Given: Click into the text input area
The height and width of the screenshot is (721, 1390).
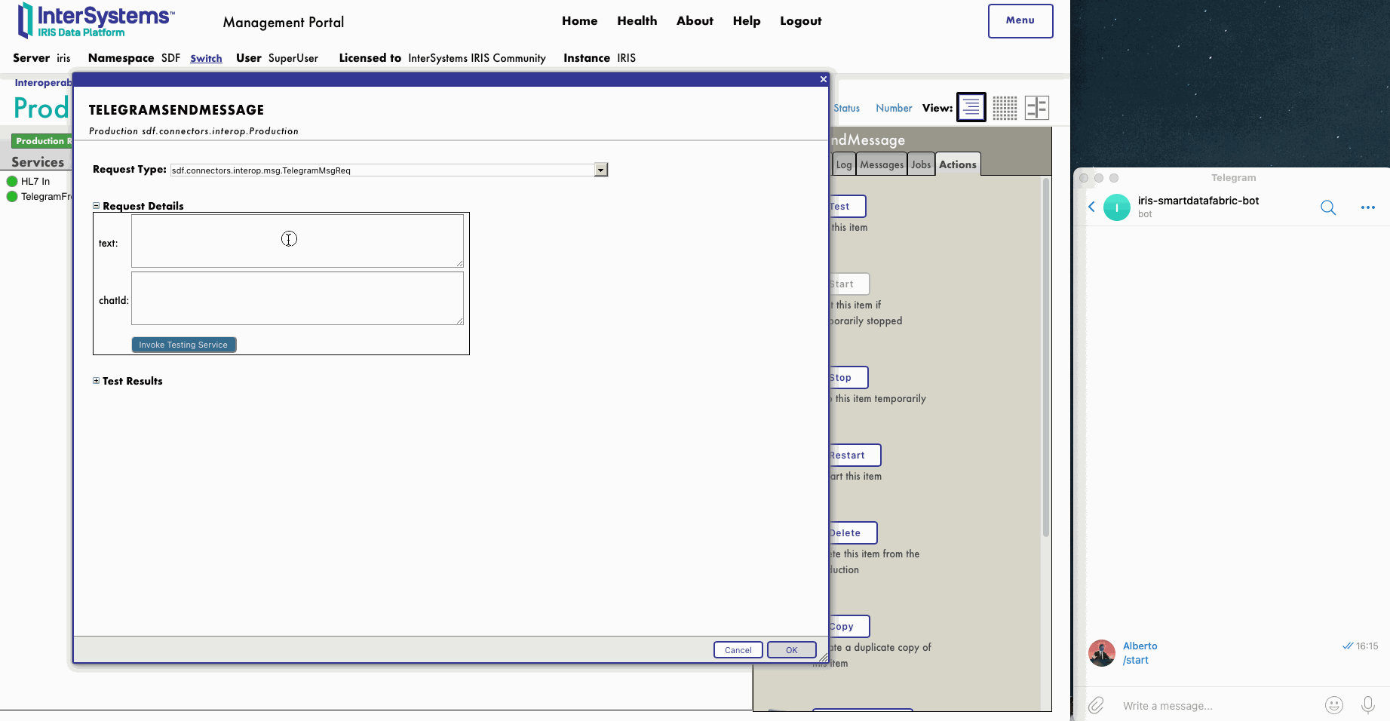Looking at the screenshot, I should (297, 241).
